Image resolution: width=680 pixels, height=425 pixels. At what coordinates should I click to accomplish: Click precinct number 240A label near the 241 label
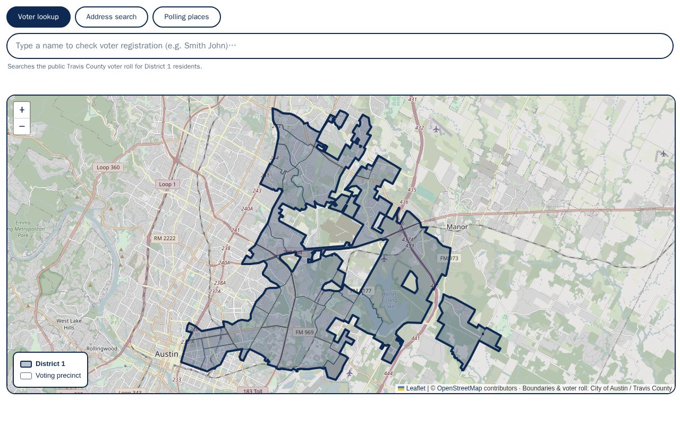[x=247, y=209]
